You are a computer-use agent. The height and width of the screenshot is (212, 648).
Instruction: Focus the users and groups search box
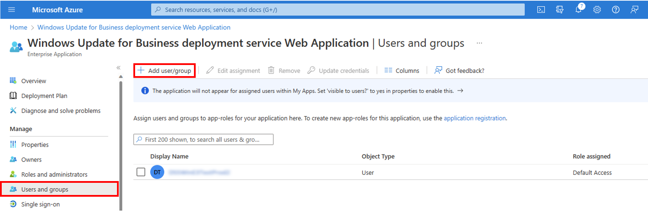click(x=203, y=139)
